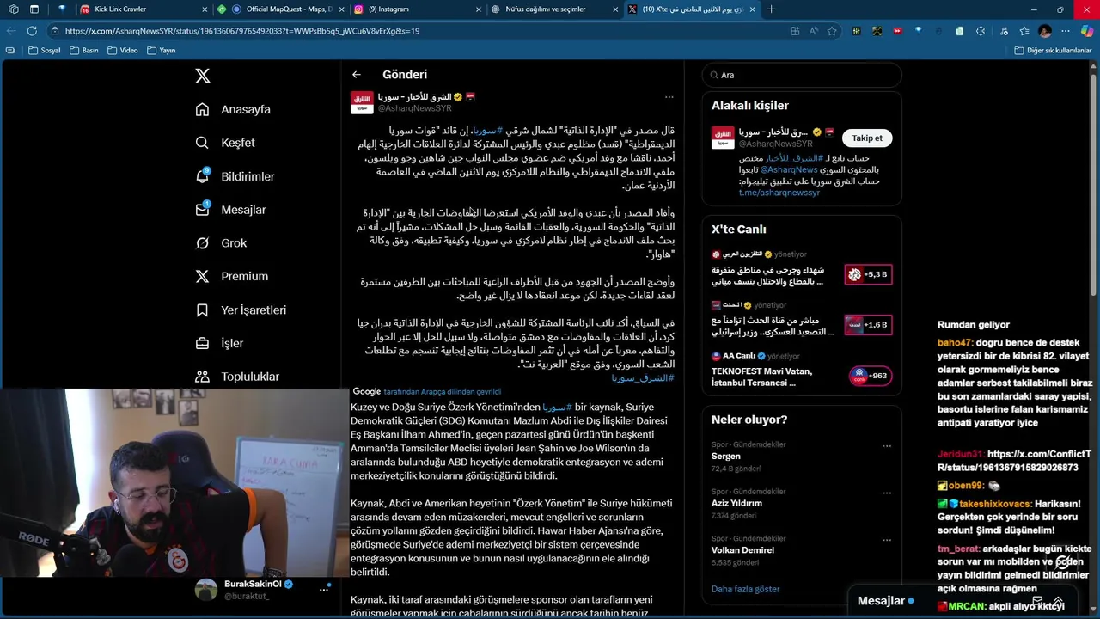1100x619 pixels.
Task: Click the browser address bar URL
Action: [242, 31]
